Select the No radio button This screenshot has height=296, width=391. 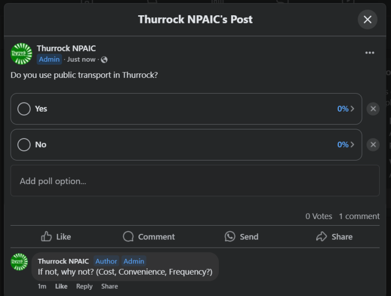(x=24, y=145)
